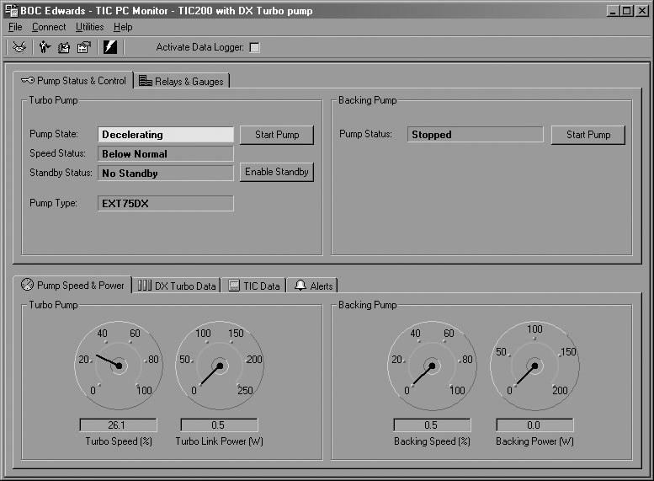Open the TIC Data tab

(254, 286)
